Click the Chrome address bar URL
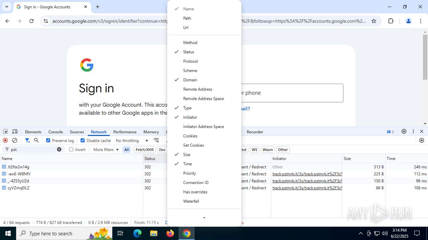This screenshot has width=428, height=240. point(209,21)
